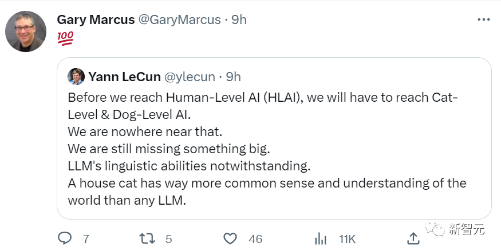Viewport: 501px width, 251px height.
Task: Open the three-dot more options menu
Action: click(x=483, y=19)
